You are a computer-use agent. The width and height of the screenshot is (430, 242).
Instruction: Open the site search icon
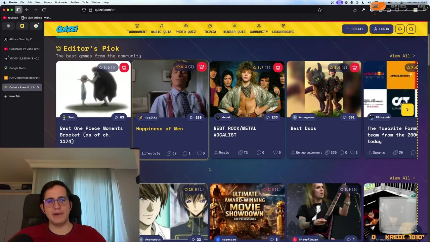coord(411,29)
